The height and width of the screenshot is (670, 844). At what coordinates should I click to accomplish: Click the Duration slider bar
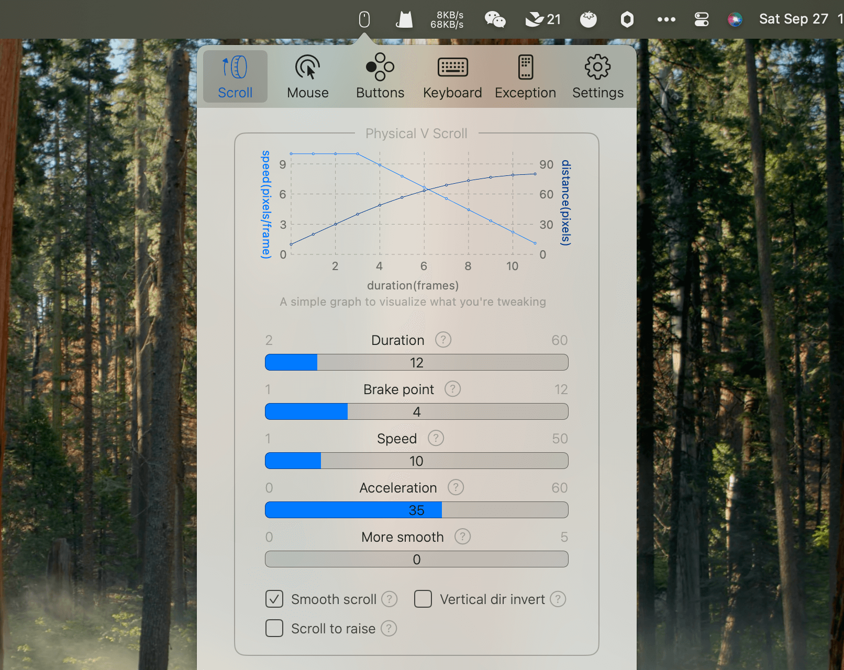tap(416, 362)
